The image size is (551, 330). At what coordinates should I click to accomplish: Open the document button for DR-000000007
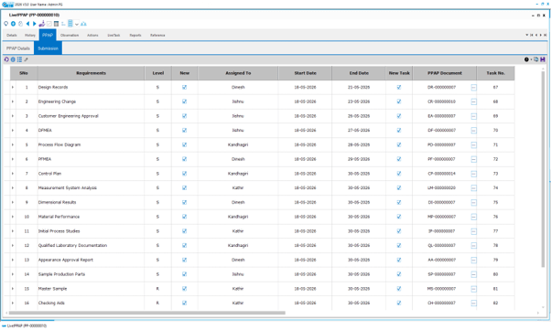click(474, 88)
